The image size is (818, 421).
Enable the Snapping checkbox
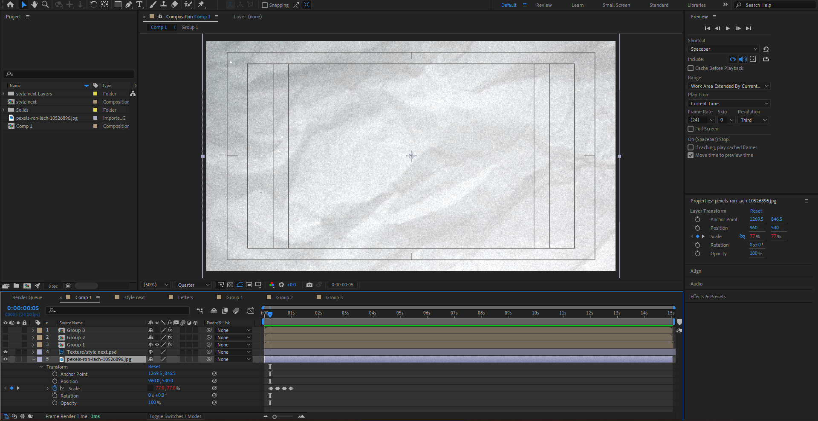pyautogui.click(x=265, y=5)
